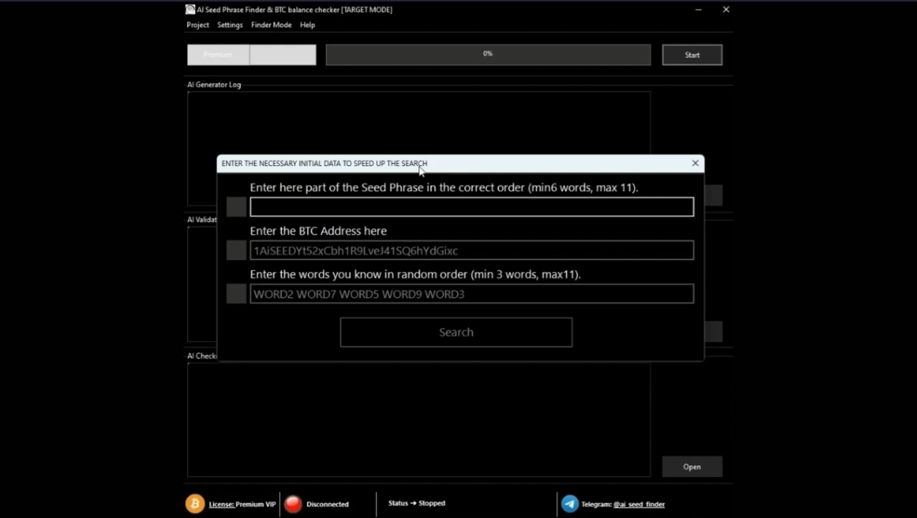
Task: Click the red Disconnected indicator light
Action: [x=293, y=504]
